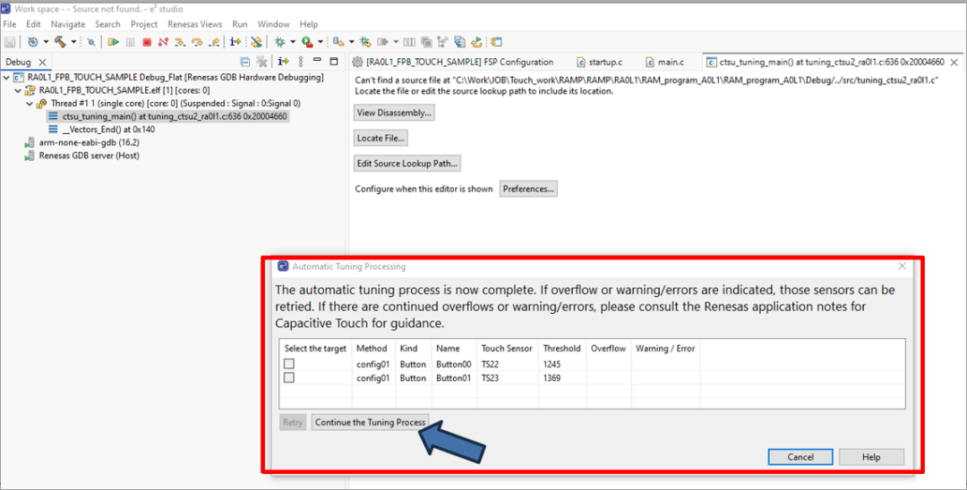Select the ctsu_tuning_main() stack frame
Screen dimensions: 967x490
(167, 116)
